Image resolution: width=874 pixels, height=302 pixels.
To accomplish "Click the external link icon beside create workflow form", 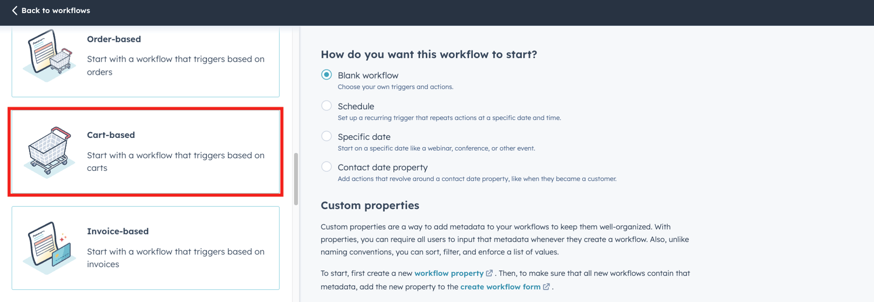I will [x=547, y=286].
